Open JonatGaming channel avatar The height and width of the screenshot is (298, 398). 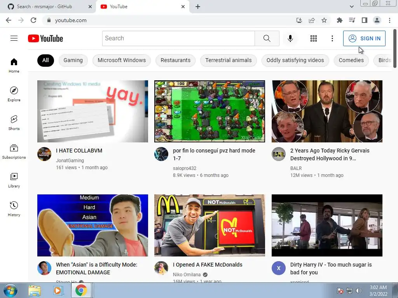(x=44, y=154)
